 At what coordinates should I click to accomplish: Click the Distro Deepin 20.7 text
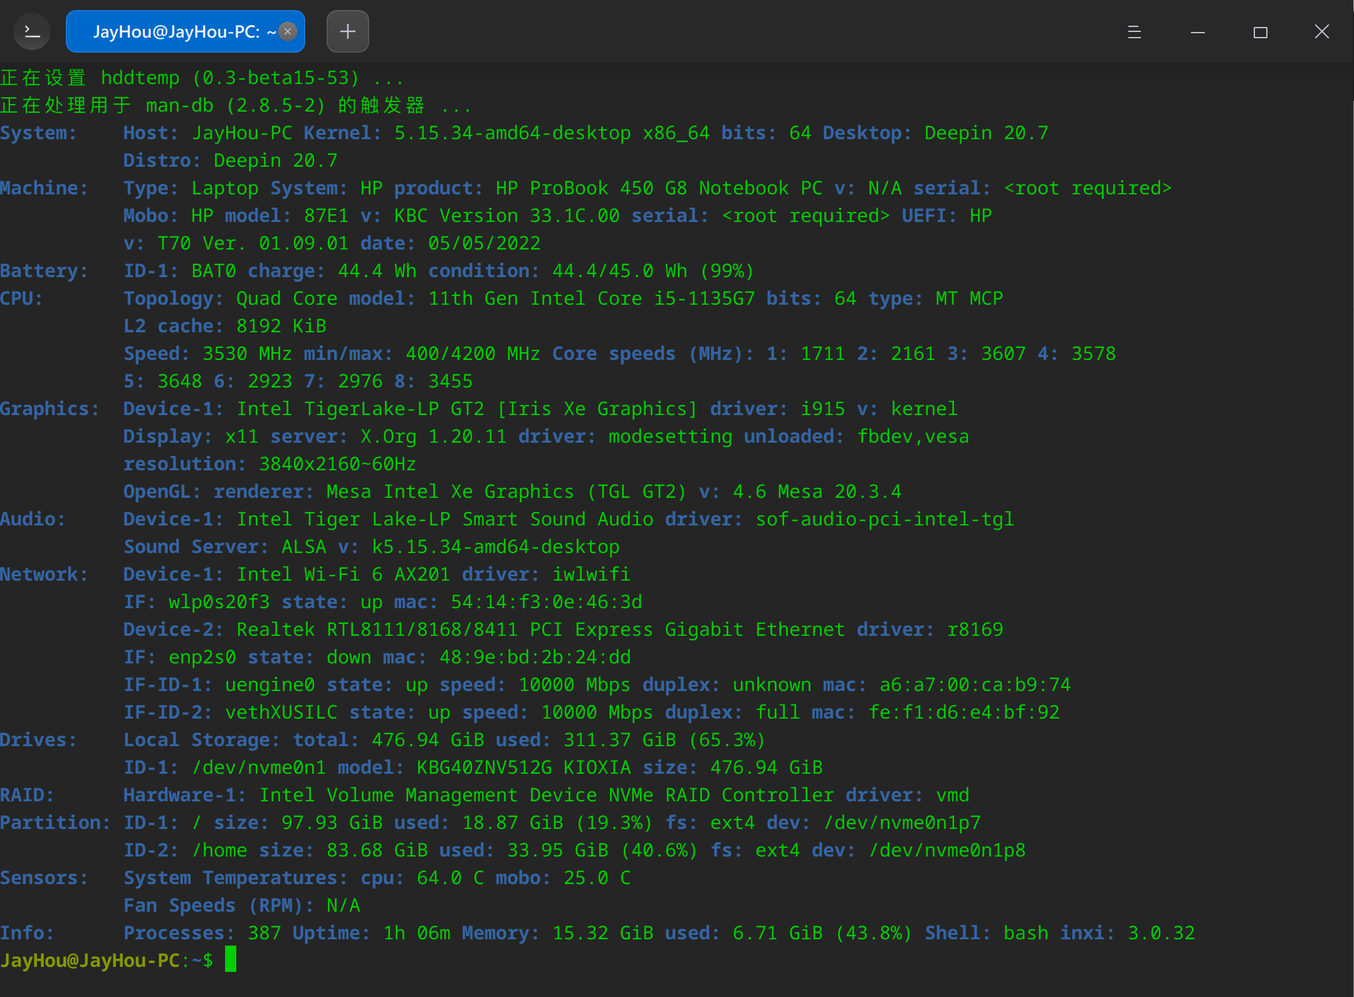point(275,160)
